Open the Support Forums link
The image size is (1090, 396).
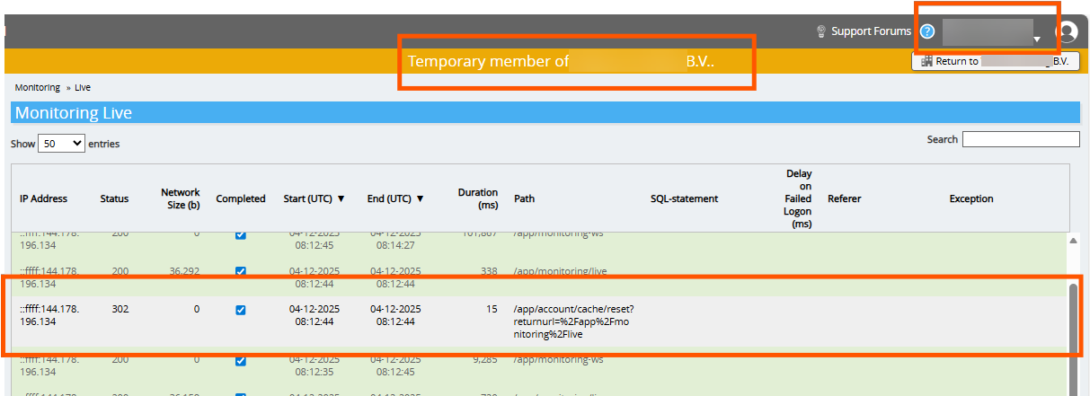pyautogui.click(x=871, y=31)
